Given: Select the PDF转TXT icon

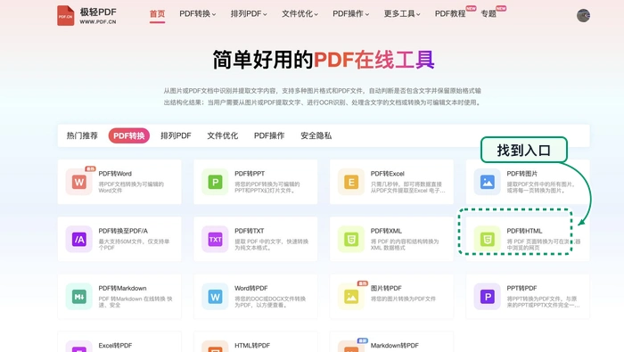Looking at the screenshot, I should pyautogui.click(x=215, y=239).
